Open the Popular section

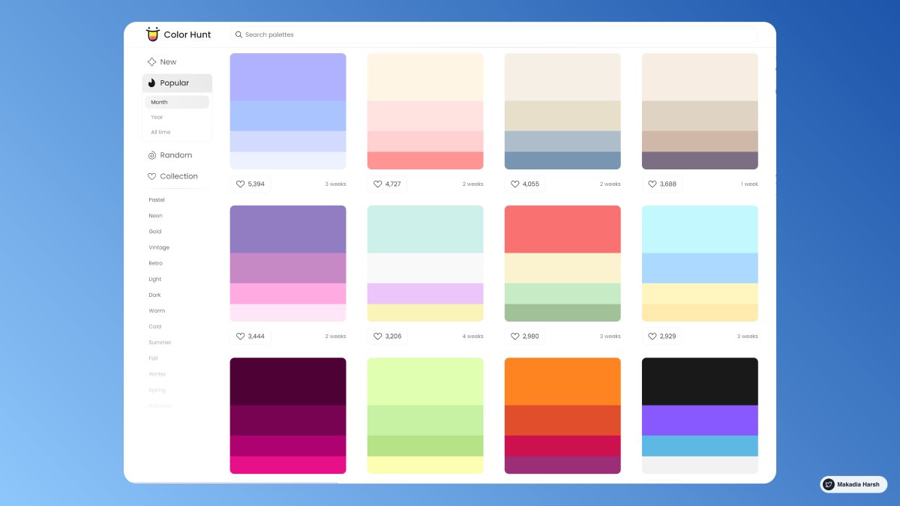tap(174, 82)
